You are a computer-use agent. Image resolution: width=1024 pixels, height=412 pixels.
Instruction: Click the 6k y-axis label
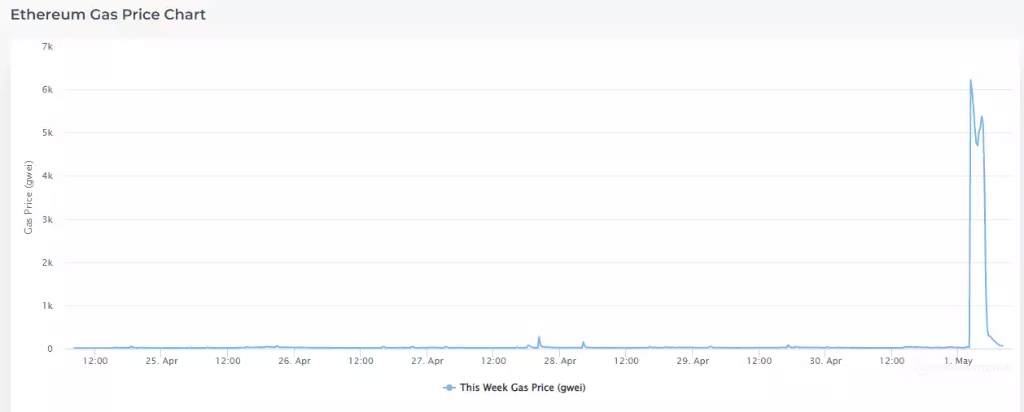[x=47, y=89]
